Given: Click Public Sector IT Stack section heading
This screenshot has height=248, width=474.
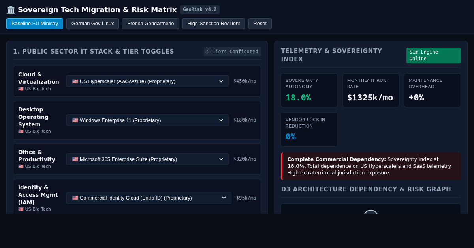Looking at the screenshot, I should (94, 52).
